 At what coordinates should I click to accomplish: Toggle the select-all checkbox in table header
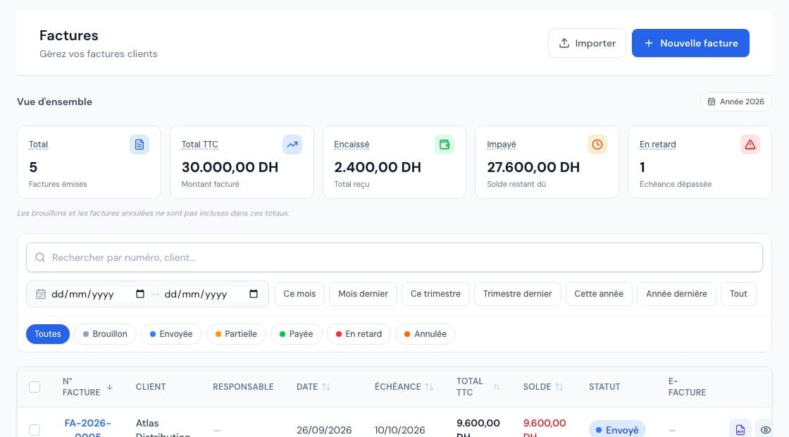[x=35, y=387]
